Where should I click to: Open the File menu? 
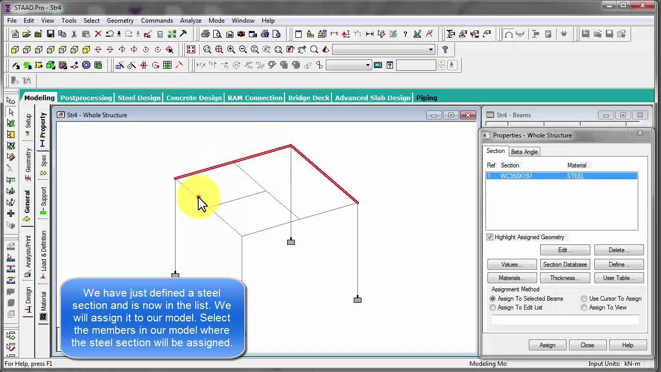[x=12, y=21]
